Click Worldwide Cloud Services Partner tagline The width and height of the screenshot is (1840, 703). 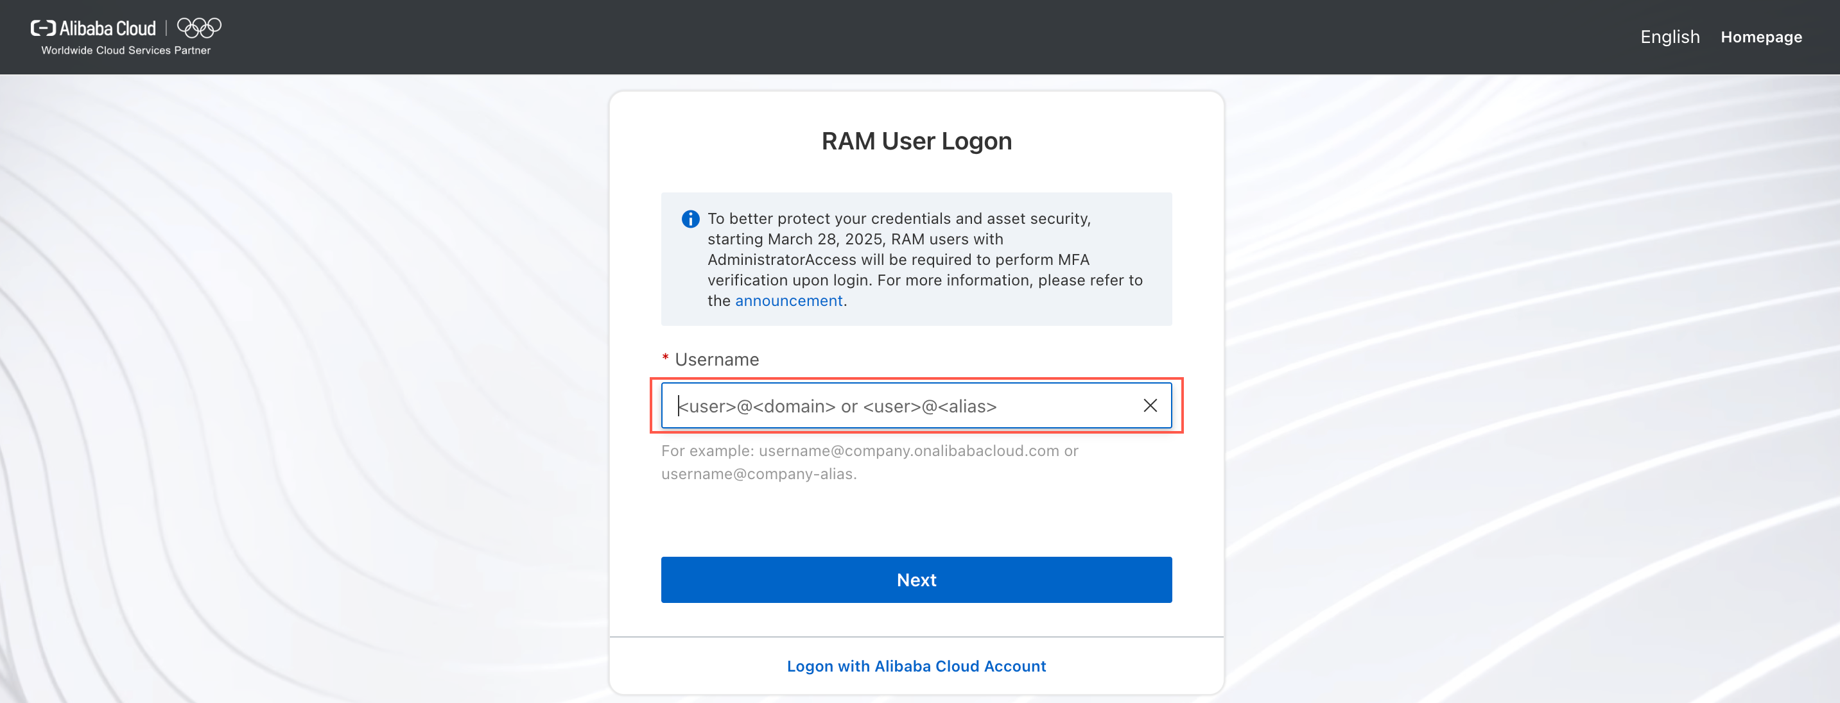126,50
